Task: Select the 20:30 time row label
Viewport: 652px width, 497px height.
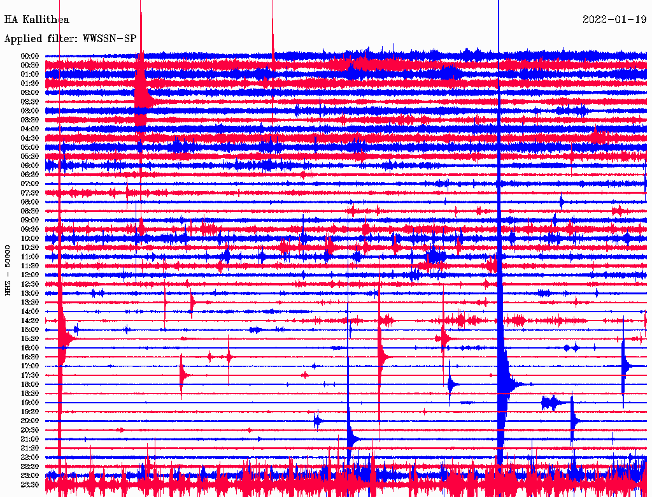Action: 30,430
